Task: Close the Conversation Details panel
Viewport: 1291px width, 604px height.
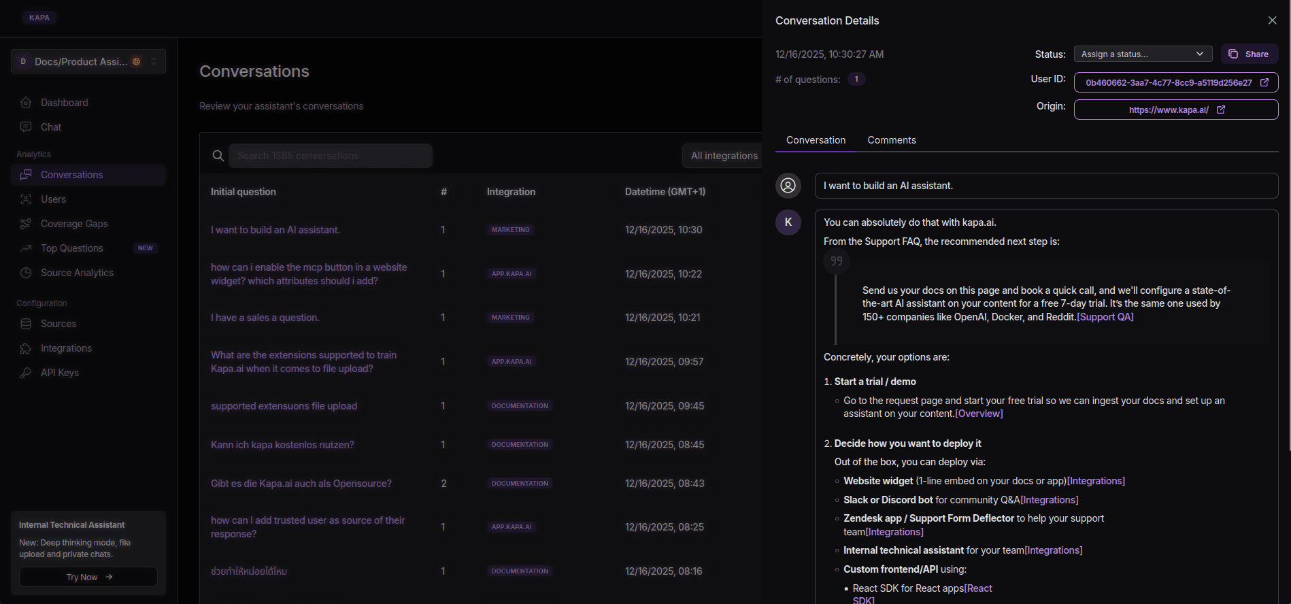Action: tap(1272, 20)
